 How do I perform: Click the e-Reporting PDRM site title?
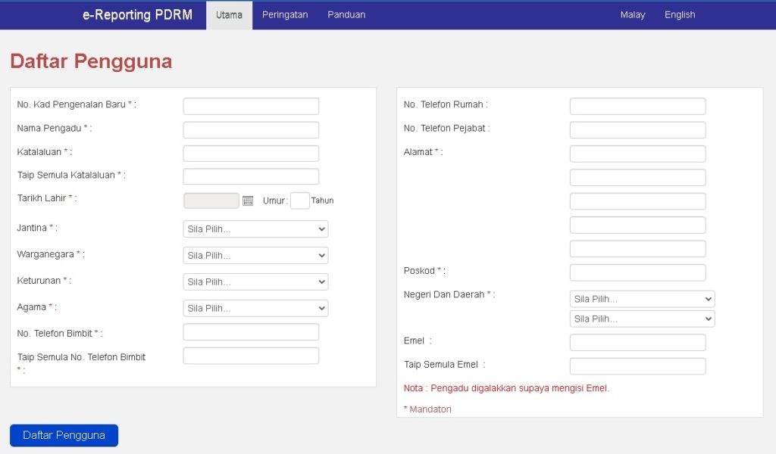click(137, 15)
